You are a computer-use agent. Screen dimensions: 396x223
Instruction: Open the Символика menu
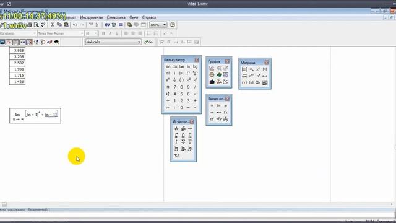click(116, 17)
